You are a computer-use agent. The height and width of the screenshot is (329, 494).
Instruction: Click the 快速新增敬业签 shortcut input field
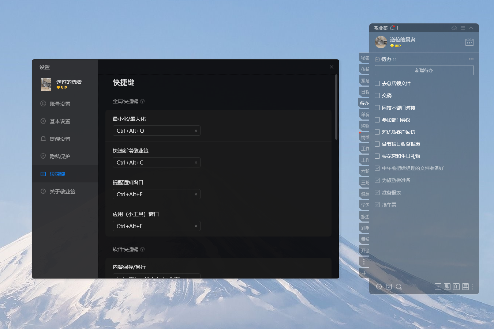click(154, 162)
